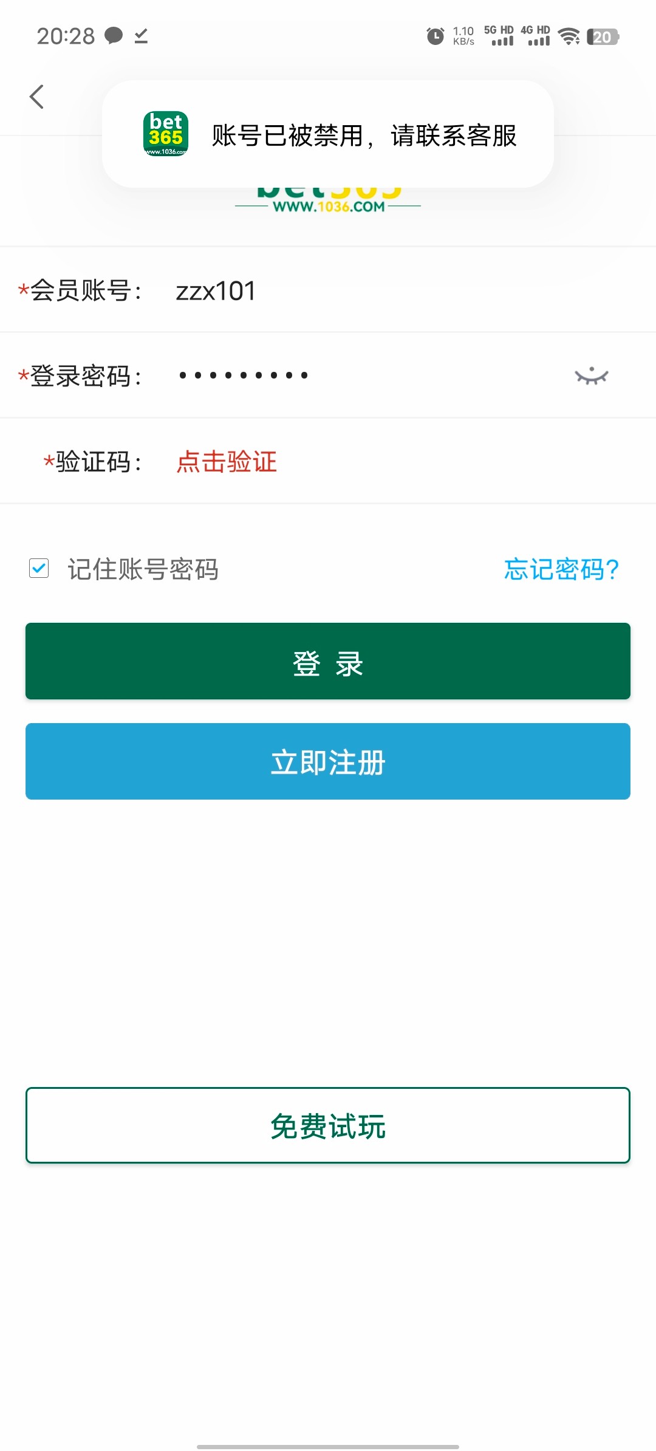Focus the 登录密码 input field
The height and width of the screenshot is (1451, 656).
coord(364,376)
